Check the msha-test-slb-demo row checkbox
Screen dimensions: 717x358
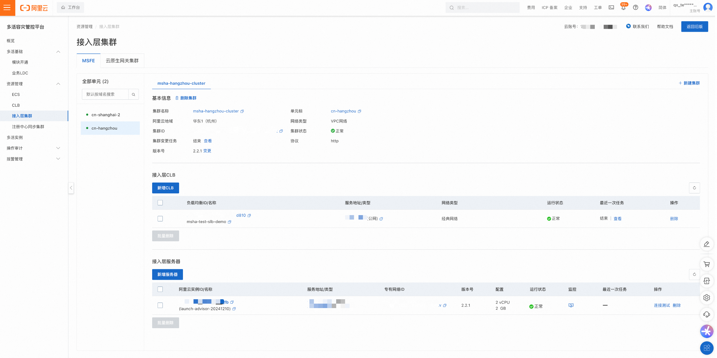(x=161, y=219)
